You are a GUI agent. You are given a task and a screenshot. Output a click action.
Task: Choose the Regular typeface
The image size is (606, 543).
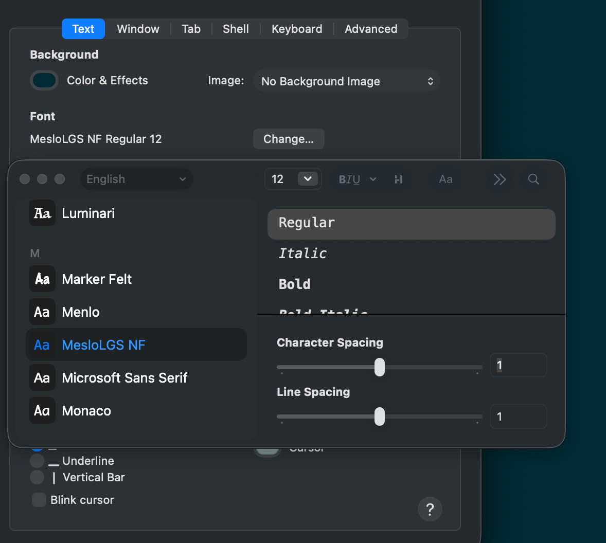[x=411, y=224]
